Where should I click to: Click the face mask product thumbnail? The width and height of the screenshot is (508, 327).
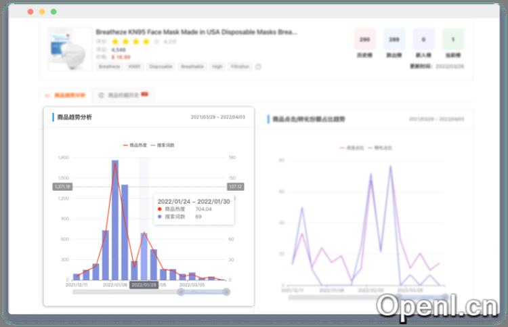point(70,49)
